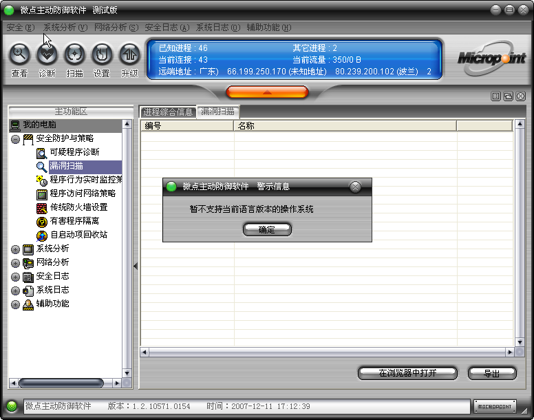Click table vertical scroll down arrow

[520, 342]
